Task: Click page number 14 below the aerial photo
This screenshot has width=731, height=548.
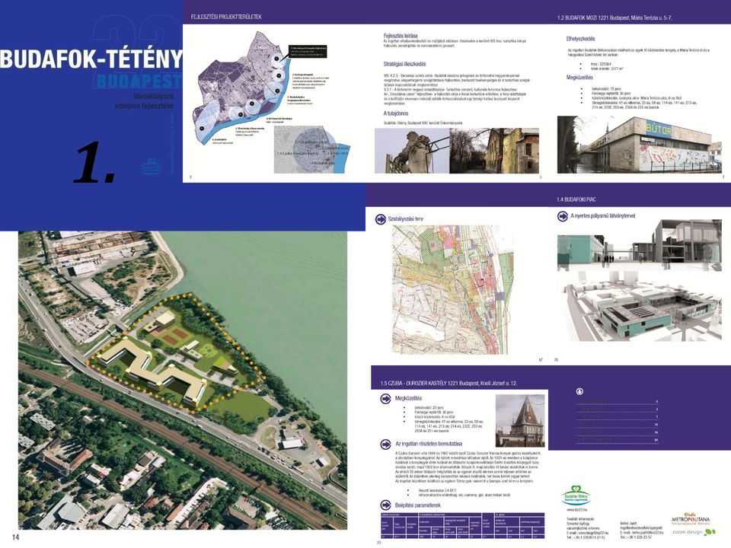Action: point(16,537)
